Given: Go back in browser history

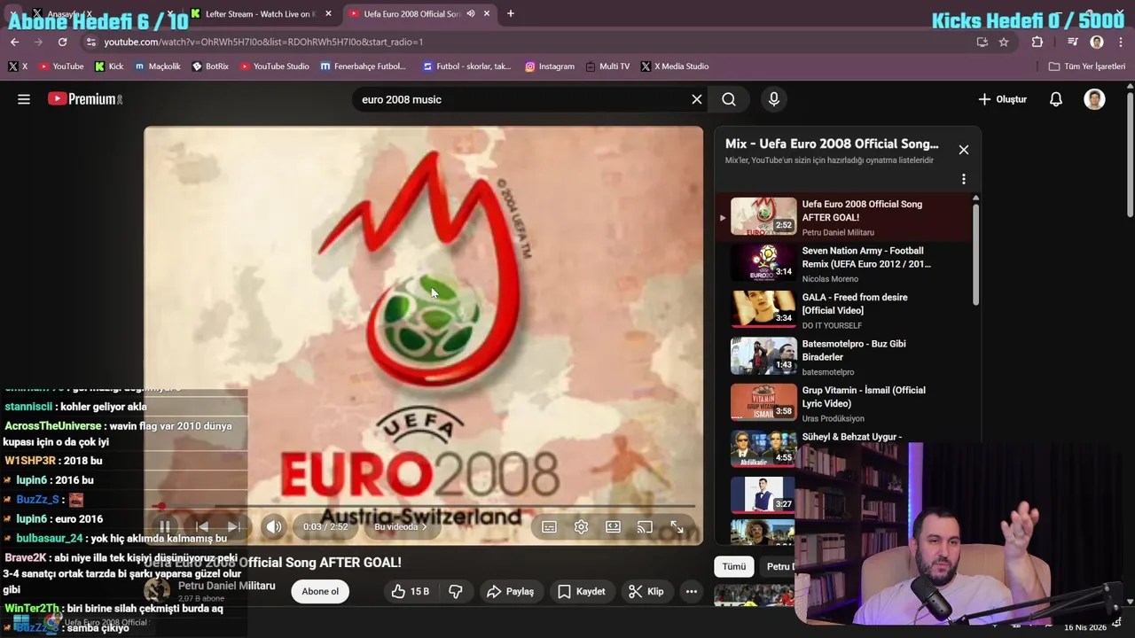Looking at the screenshot, I should tap(14, 42).
